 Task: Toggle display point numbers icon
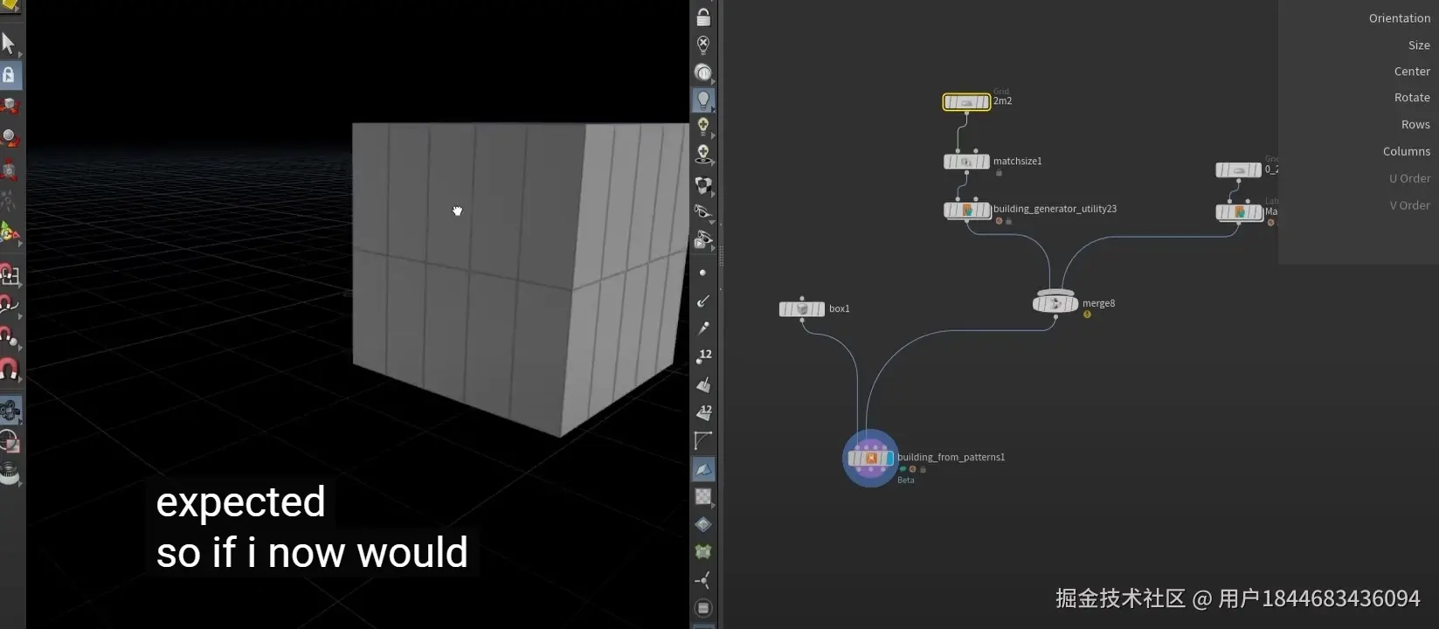click(703, 356)
